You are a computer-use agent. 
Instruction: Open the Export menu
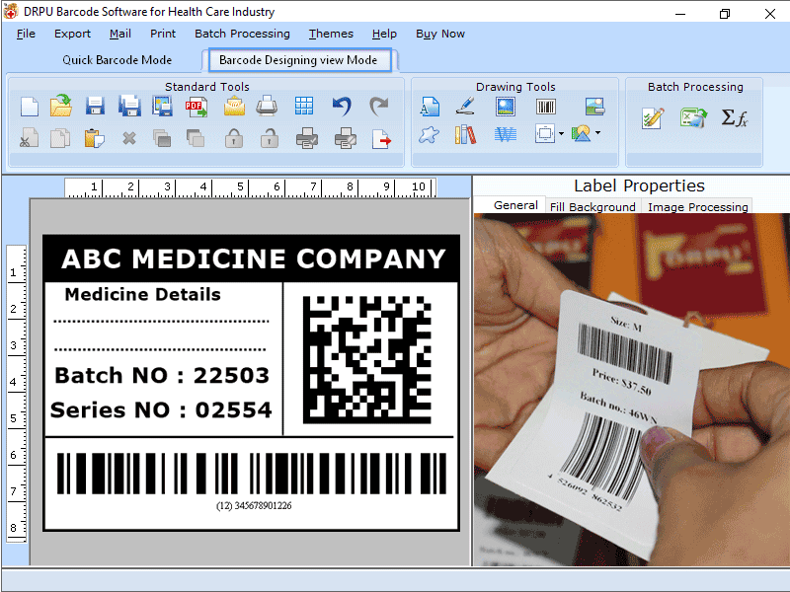tap(72, 34)
